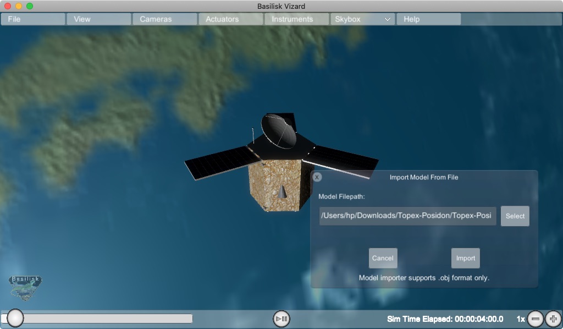Click the Basilisk logo emblem

pos(25,287)
